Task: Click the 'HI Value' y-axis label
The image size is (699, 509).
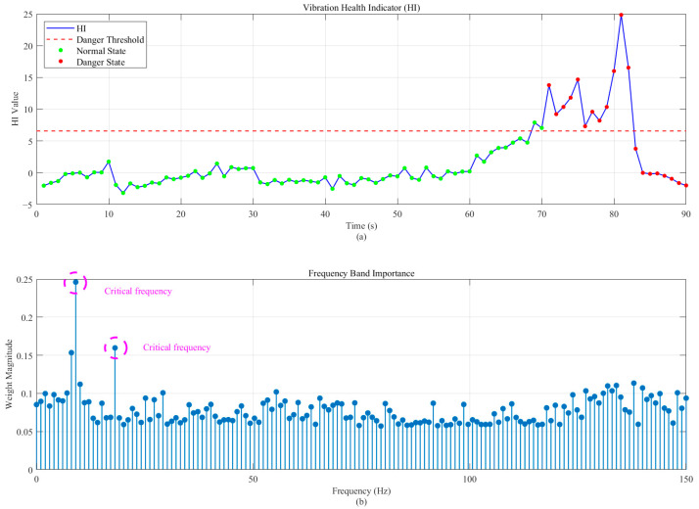Action: click(x=16, y=109)
